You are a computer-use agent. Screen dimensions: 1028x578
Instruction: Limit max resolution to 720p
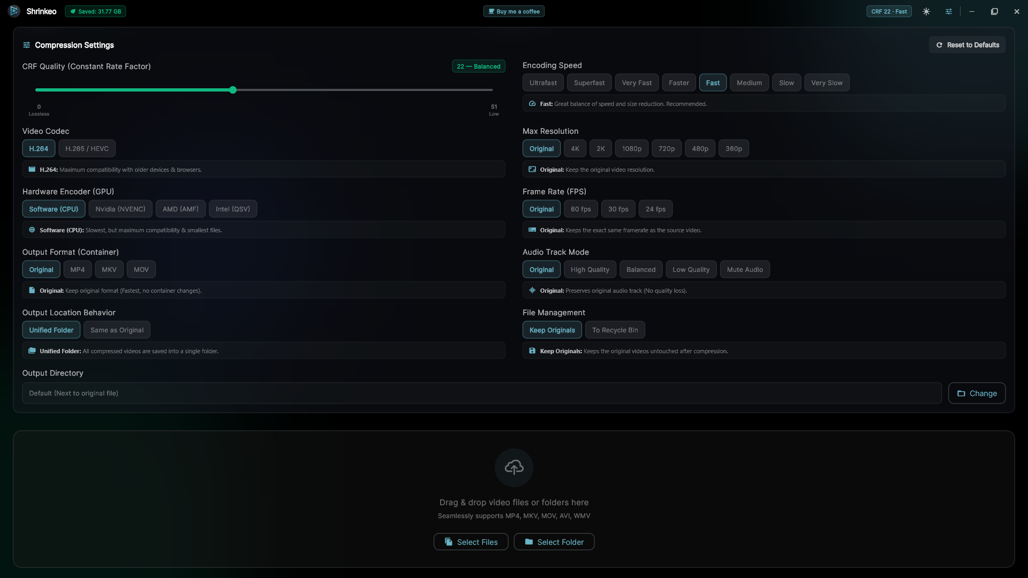click(x=667, y=148)
